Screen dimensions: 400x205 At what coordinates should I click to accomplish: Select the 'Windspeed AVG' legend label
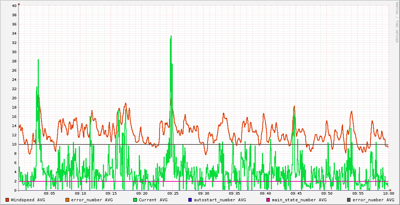pyautogui.click(x=28, y=200)
